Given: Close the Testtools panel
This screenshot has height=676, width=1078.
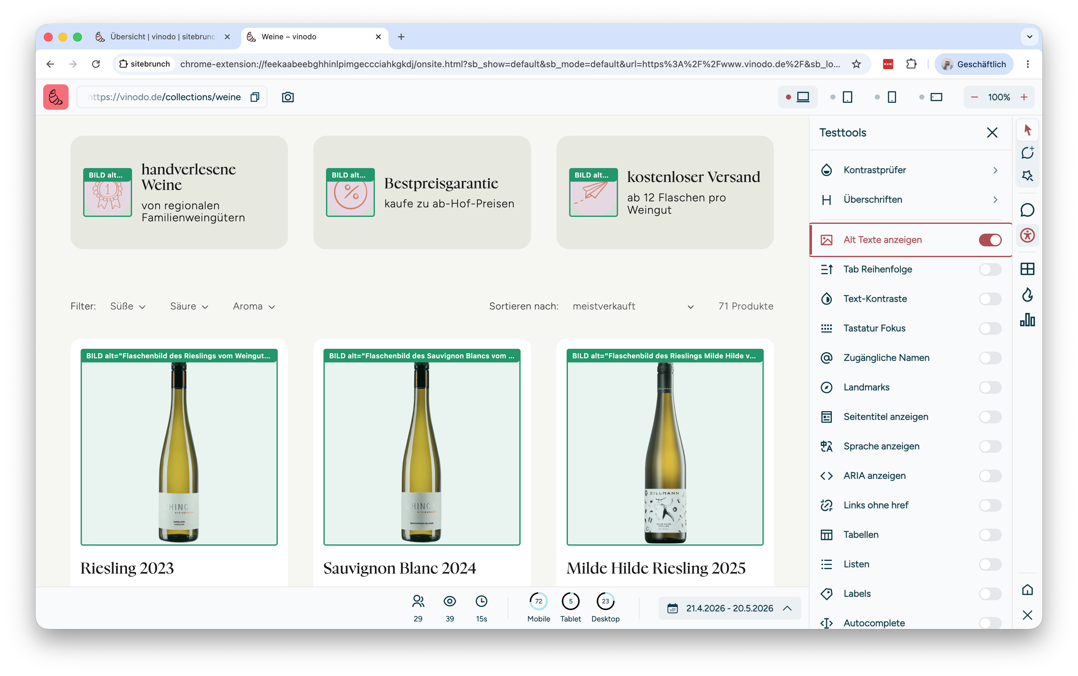Looking at the screenshot, I should click(x=992, y=133).
